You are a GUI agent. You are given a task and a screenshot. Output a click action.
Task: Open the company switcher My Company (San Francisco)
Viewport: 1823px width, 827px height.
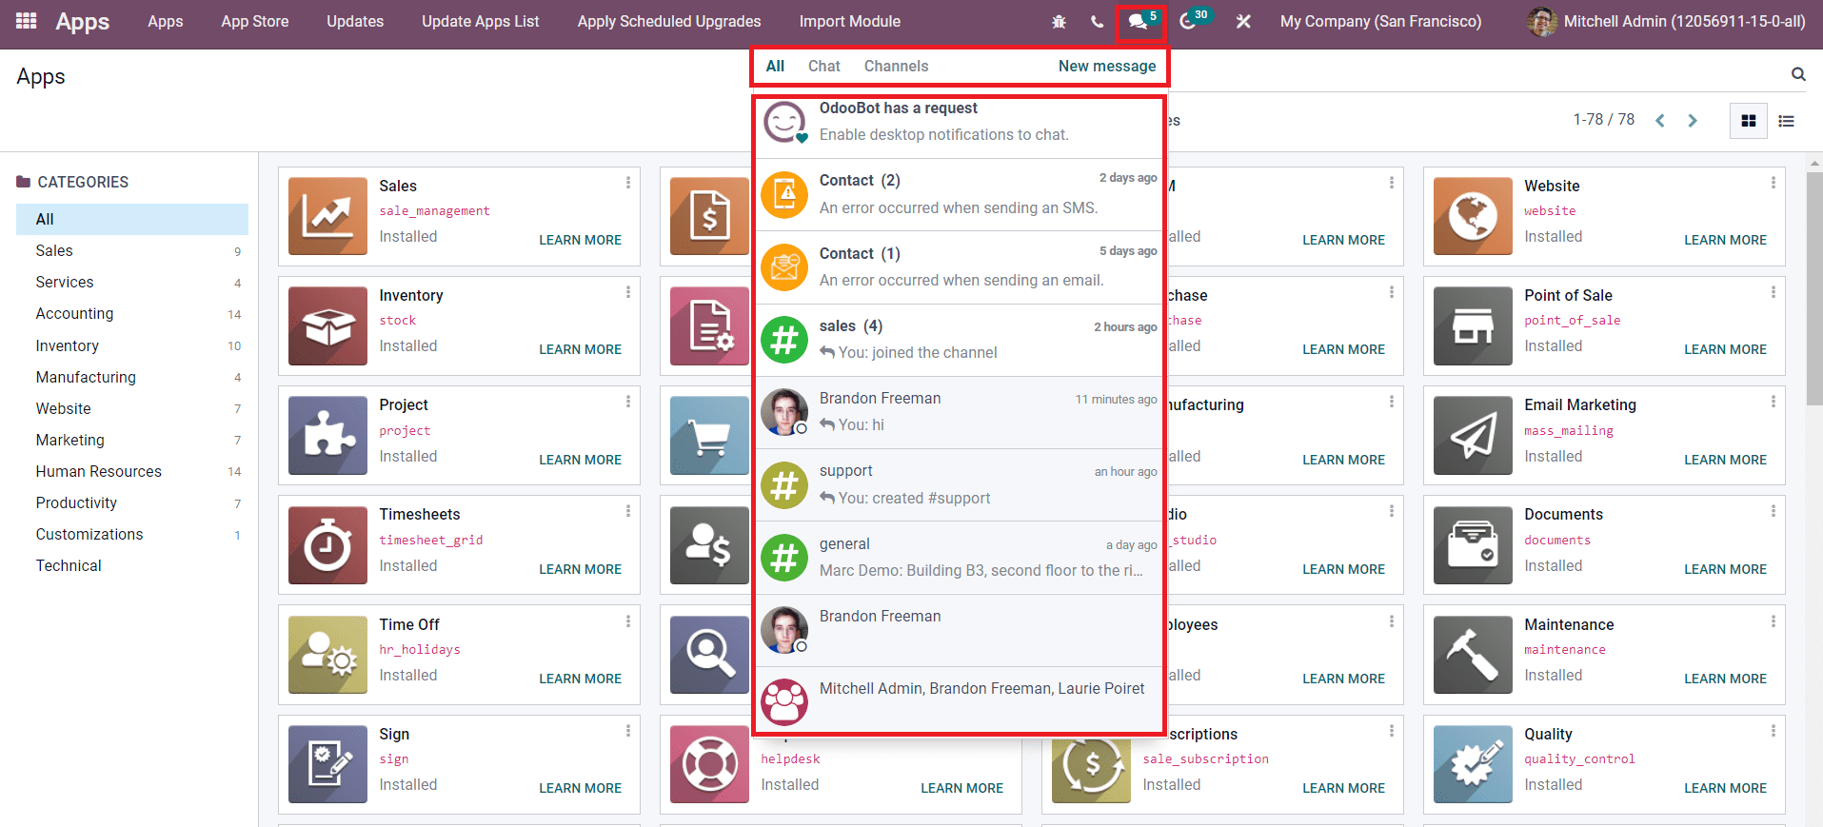pyautogui.click(x=1380, y=21)
